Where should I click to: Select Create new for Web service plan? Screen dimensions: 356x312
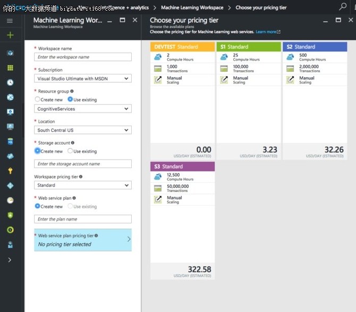[x=38, y=206]
